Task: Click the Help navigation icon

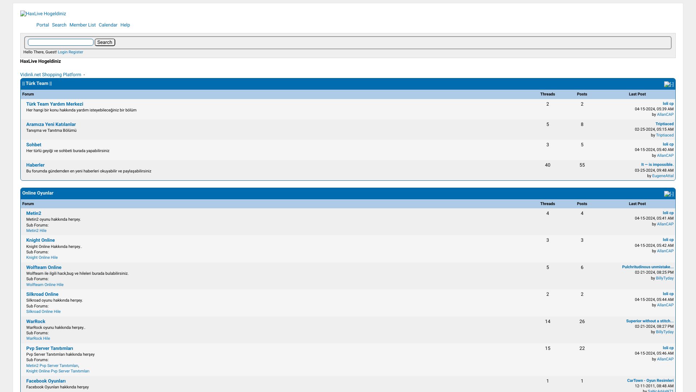Action: coord(125,25)
